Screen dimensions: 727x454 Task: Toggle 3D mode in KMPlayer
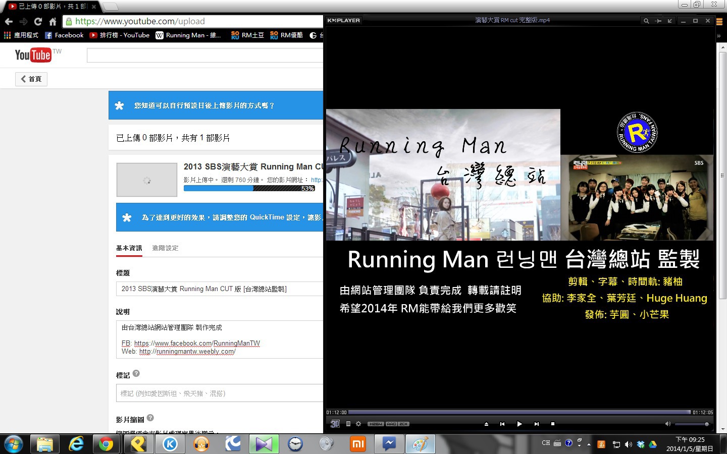[335, 424]
